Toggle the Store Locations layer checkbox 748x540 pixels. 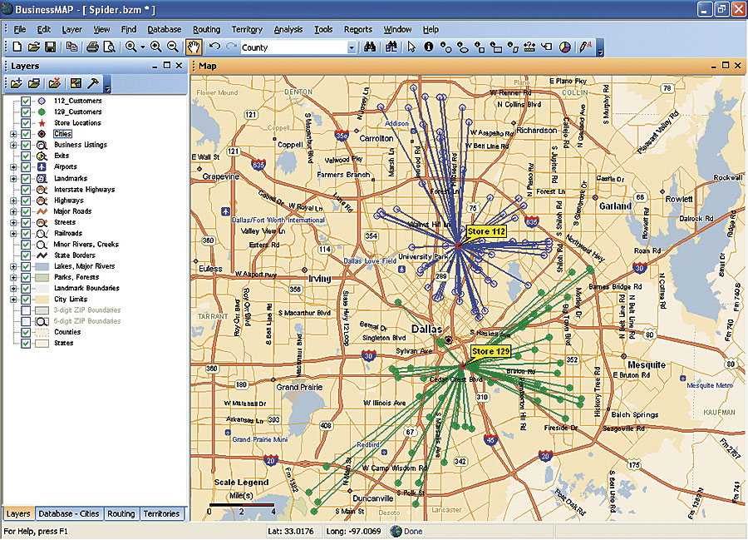(26, 123)
